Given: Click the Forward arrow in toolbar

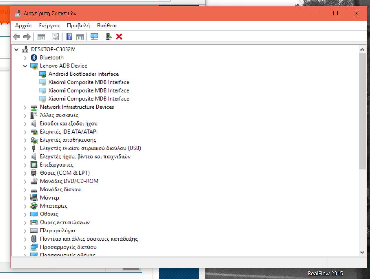Looking at the screenshot, I should click(x=27, y=37).
